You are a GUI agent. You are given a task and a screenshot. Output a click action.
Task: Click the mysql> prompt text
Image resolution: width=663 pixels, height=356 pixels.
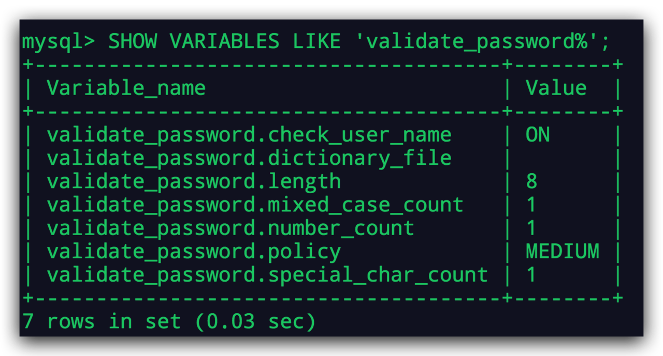click(59, 42)
